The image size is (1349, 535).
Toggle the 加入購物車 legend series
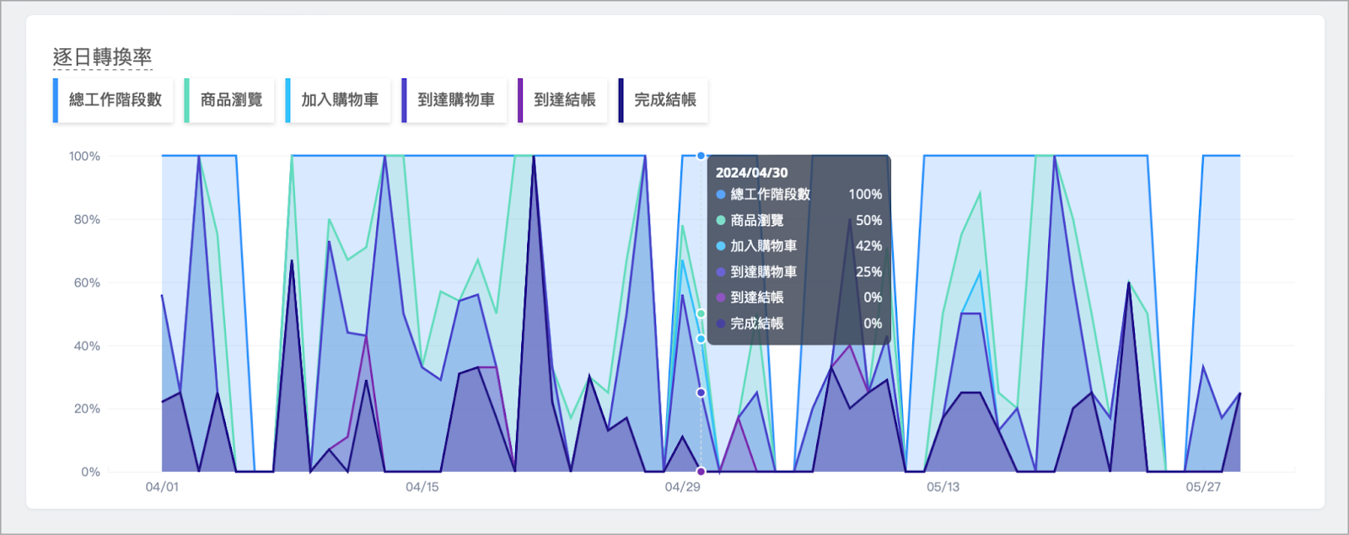click(x=338, y=100)
